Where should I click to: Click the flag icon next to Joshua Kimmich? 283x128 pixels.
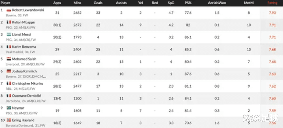(x=9, y=71)
